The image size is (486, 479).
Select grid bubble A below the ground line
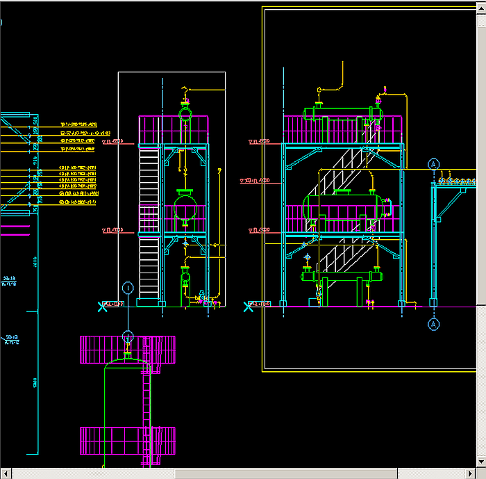(x=434, y=324)
